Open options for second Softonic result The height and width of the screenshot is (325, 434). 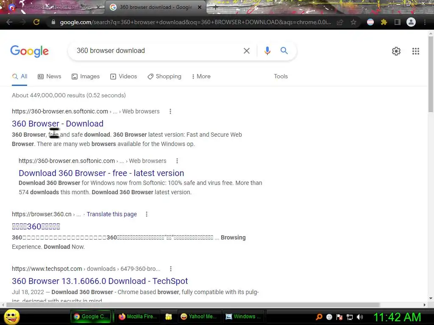pos(177,161)
